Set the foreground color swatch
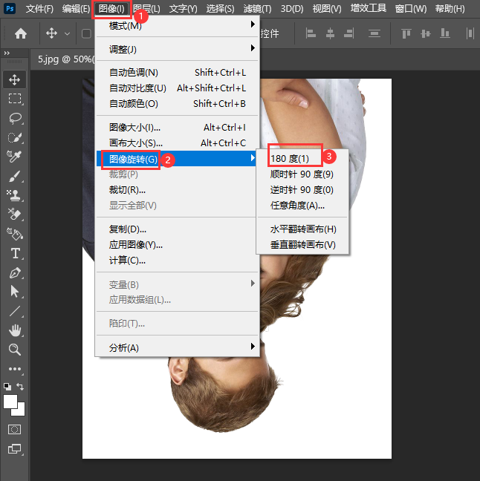The width and height of the screenshot is (480, 481). tap(10, 402)
